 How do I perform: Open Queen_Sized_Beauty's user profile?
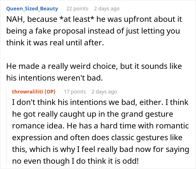click(32, 9)
